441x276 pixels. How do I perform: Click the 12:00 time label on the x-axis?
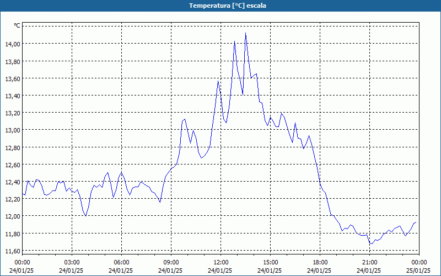coord(220,262)
